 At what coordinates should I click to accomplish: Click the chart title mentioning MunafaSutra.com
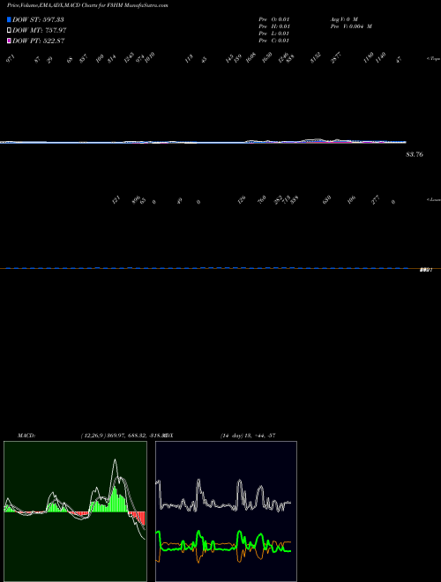coord(87,6)
